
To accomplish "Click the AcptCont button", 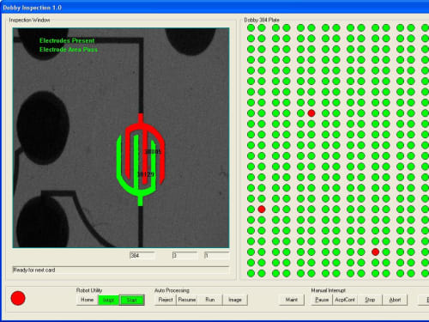I will click(x=345, y=300).
